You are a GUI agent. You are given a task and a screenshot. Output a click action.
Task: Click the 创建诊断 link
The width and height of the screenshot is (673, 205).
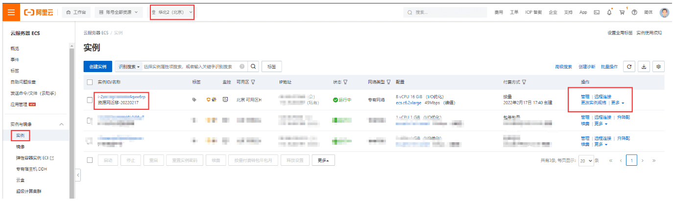587,67
